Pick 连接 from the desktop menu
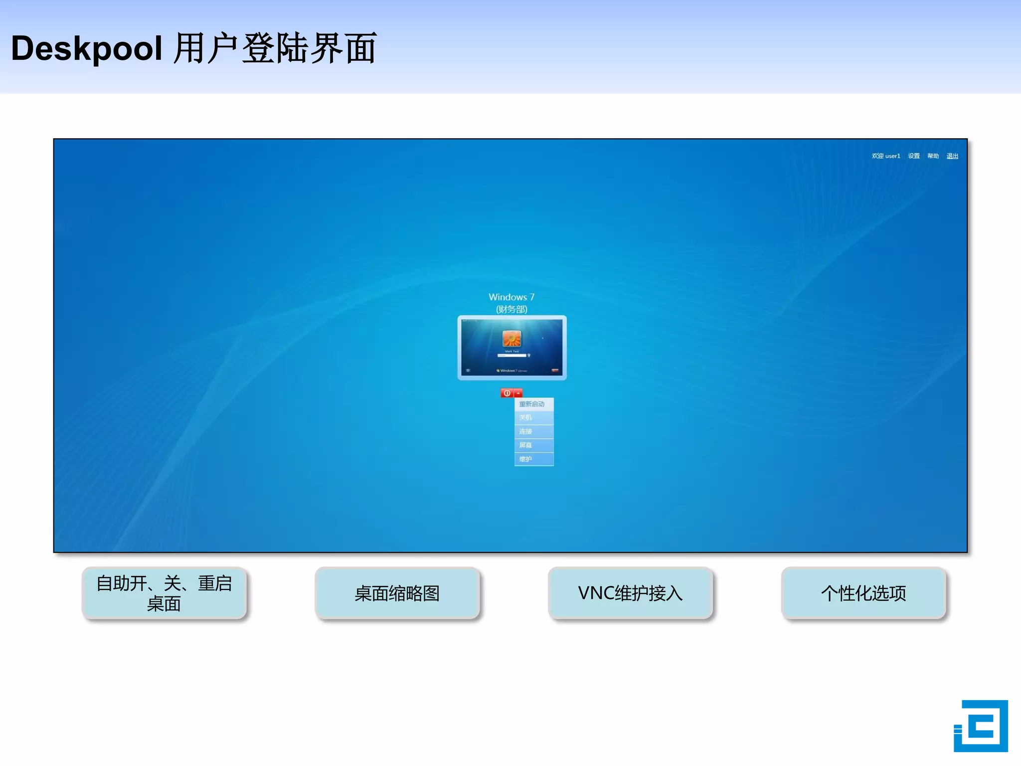The image size is (1021, 766). 534,431
